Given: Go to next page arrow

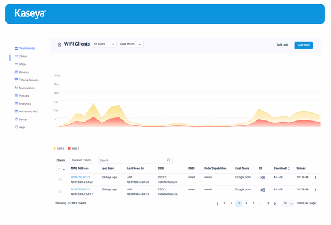Looking at the screenshot, I should (x=275, y=204).
